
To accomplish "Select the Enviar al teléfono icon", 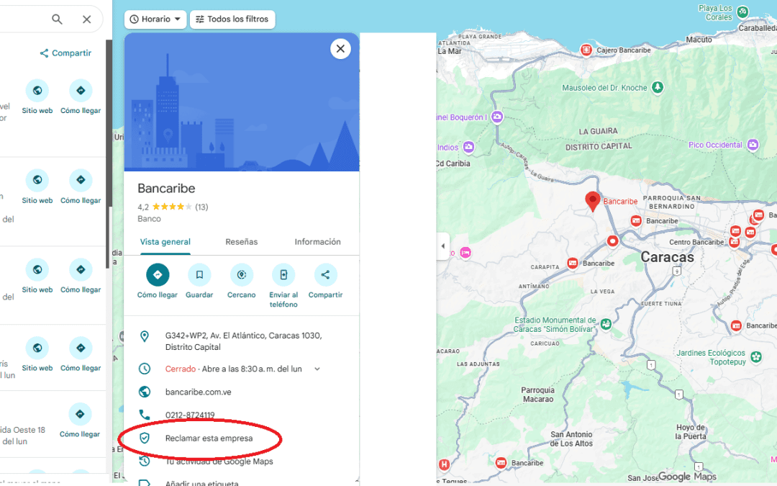I will (283, 274).
